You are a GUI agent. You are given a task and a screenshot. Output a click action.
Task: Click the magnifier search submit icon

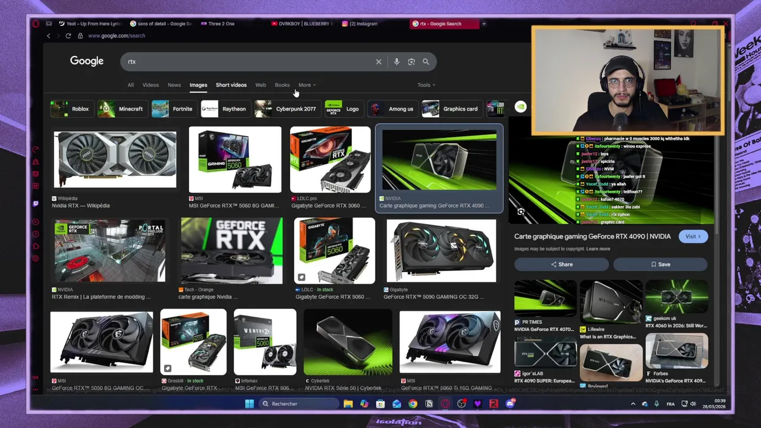pyautogui.click(x=426, y=62)
